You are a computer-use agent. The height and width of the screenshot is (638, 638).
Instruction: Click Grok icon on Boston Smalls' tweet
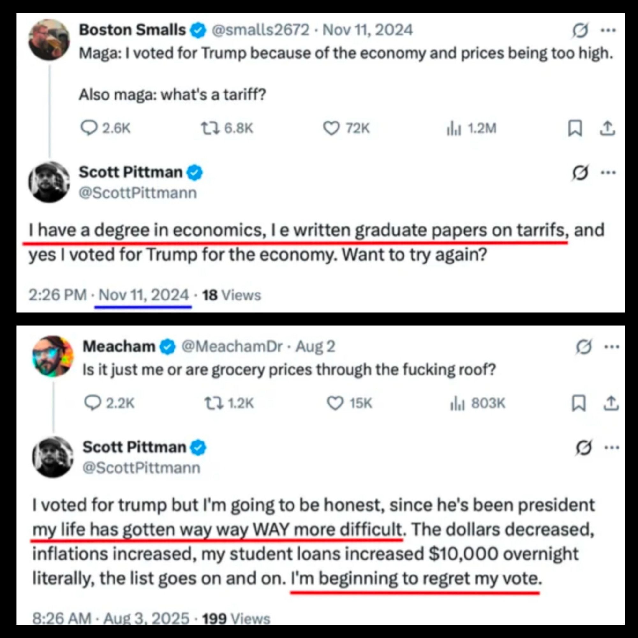580,31
